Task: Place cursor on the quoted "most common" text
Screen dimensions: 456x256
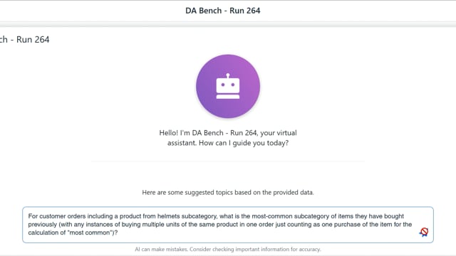Action: coord(91,233)
